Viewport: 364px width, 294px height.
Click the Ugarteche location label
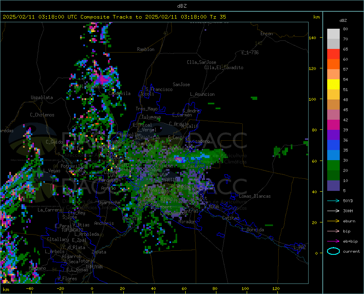109,203
